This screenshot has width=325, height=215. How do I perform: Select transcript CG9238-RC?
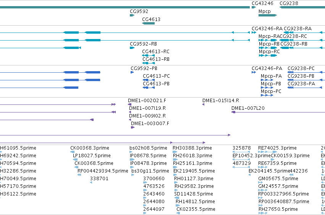293,36
